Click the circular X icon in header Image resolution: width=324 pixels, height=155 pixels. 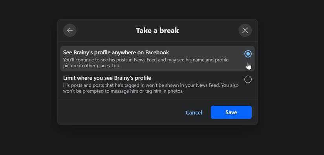(x=245, y=31)
